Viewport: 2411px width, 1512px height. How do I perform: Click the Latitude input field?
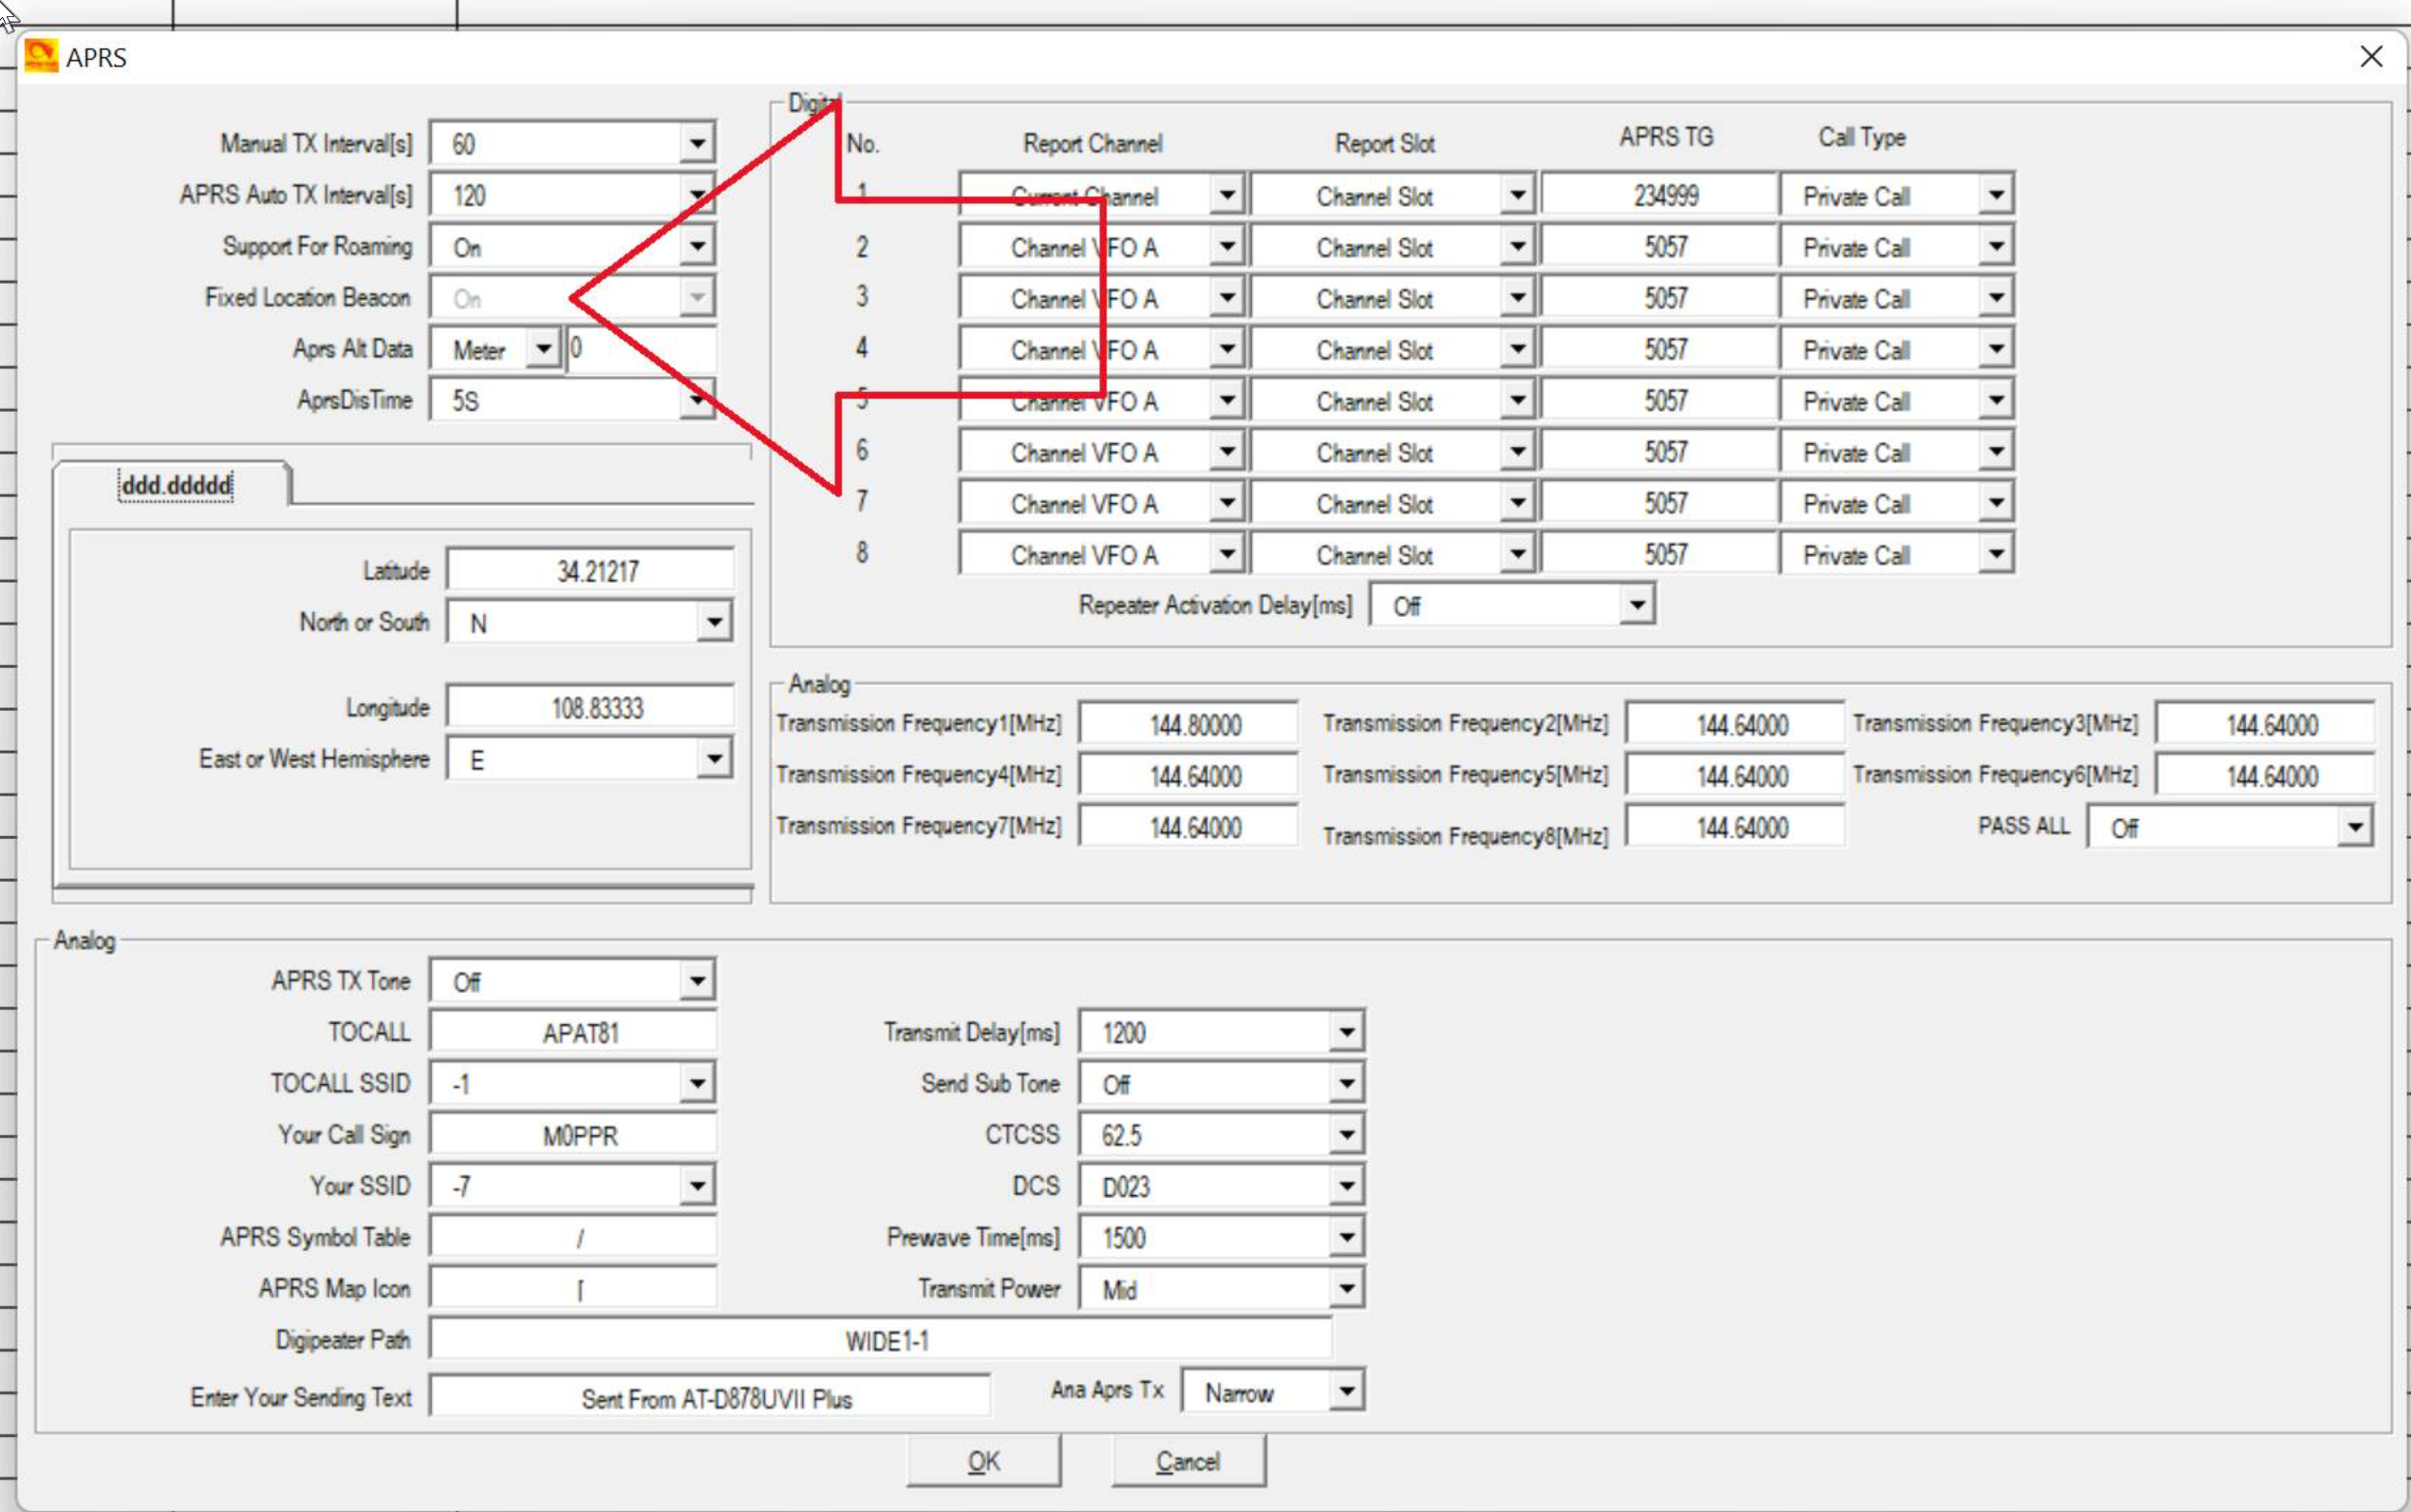tap(590, 570)
